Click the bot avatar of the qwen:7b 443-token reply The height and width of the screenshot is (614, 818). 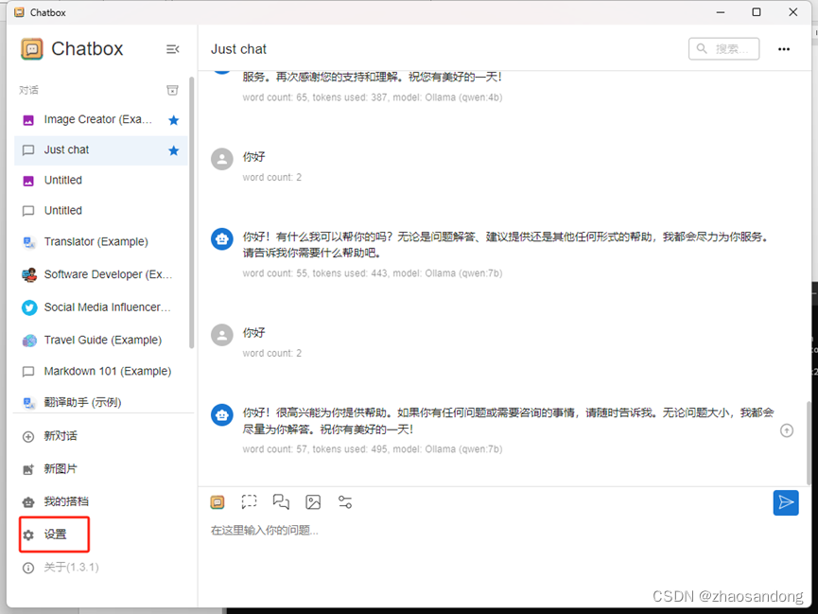coord(222,239)
